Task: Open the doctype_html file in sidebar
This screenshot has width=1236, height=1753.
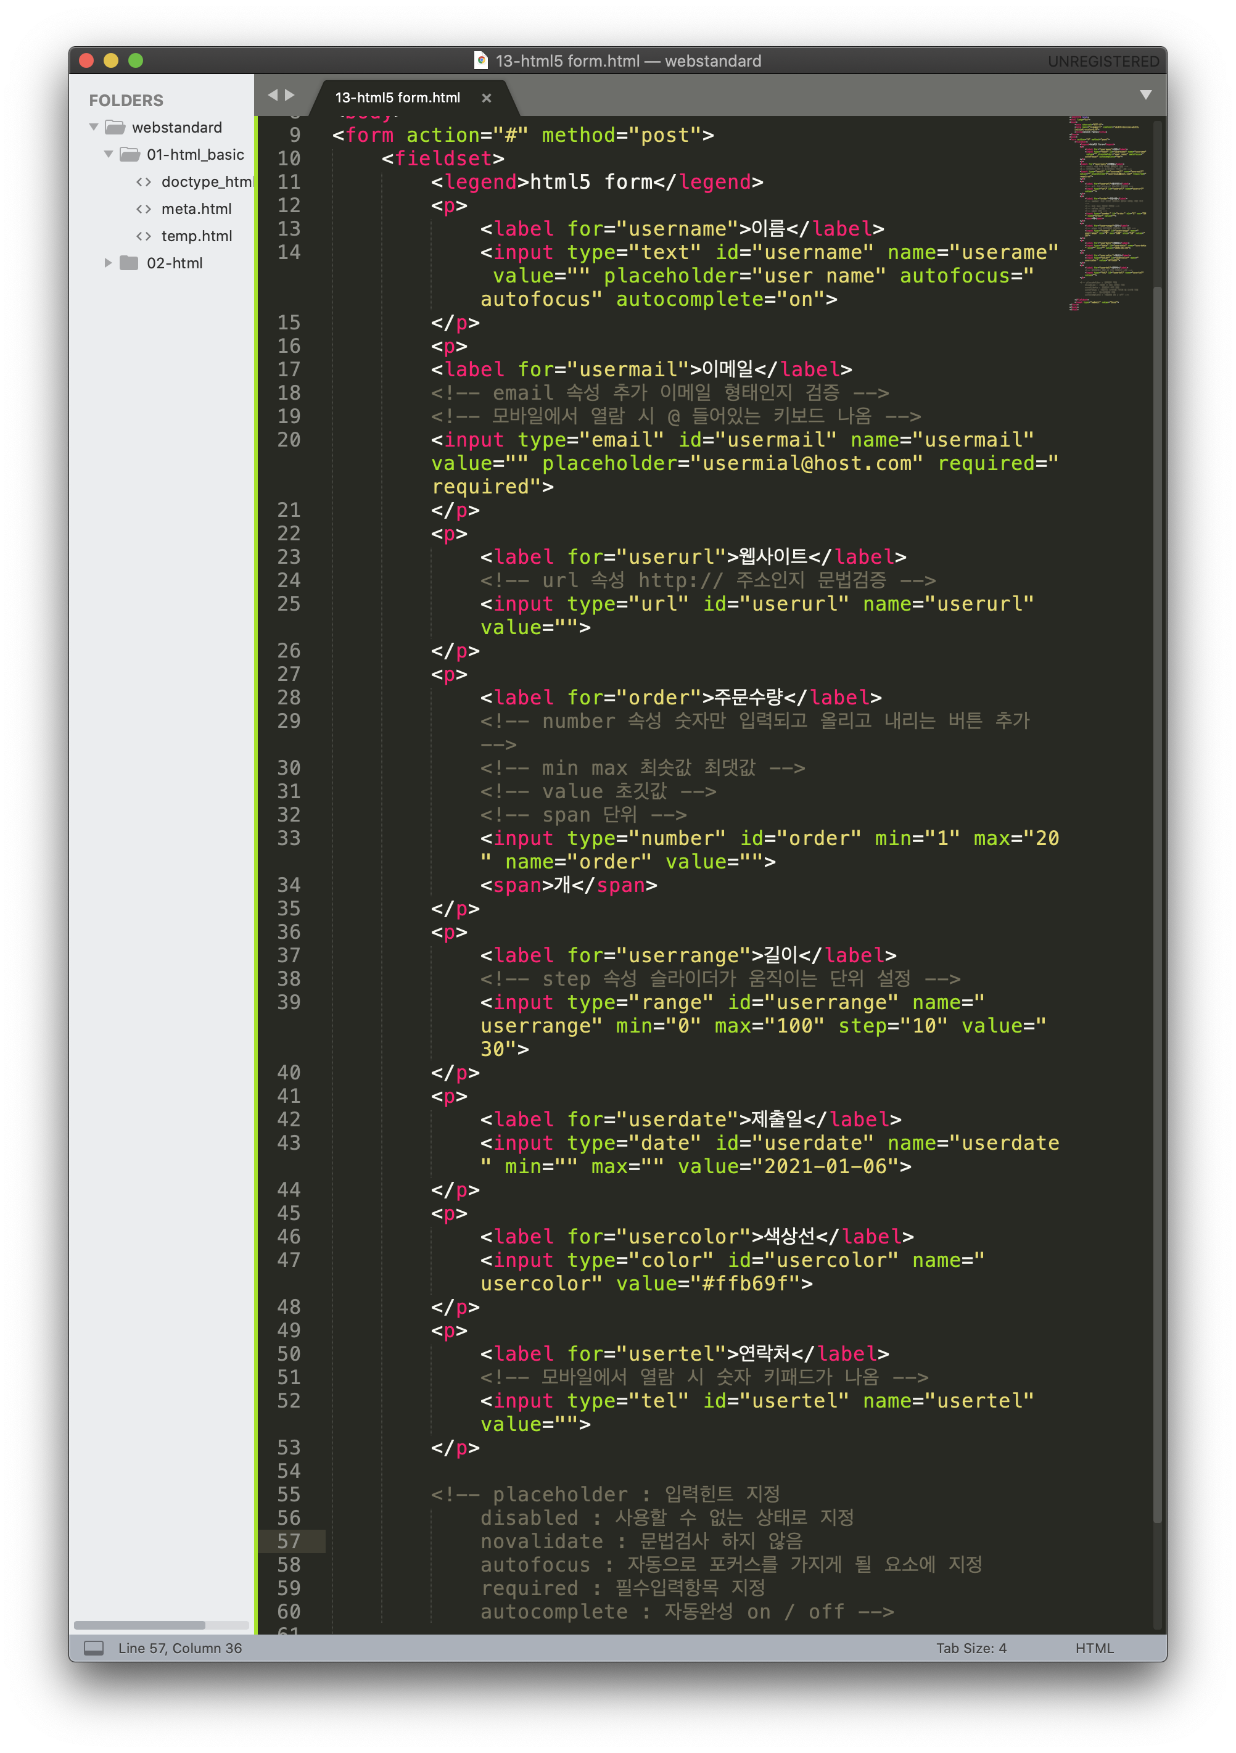Action: 206,182
